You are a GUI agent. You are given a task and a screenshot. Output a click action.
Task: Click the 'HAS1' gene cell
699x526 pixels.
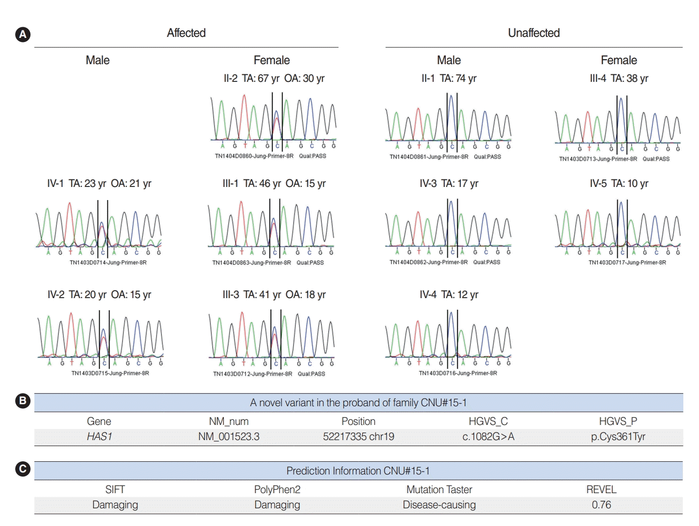pyautogui.click(x=99, y=437)
